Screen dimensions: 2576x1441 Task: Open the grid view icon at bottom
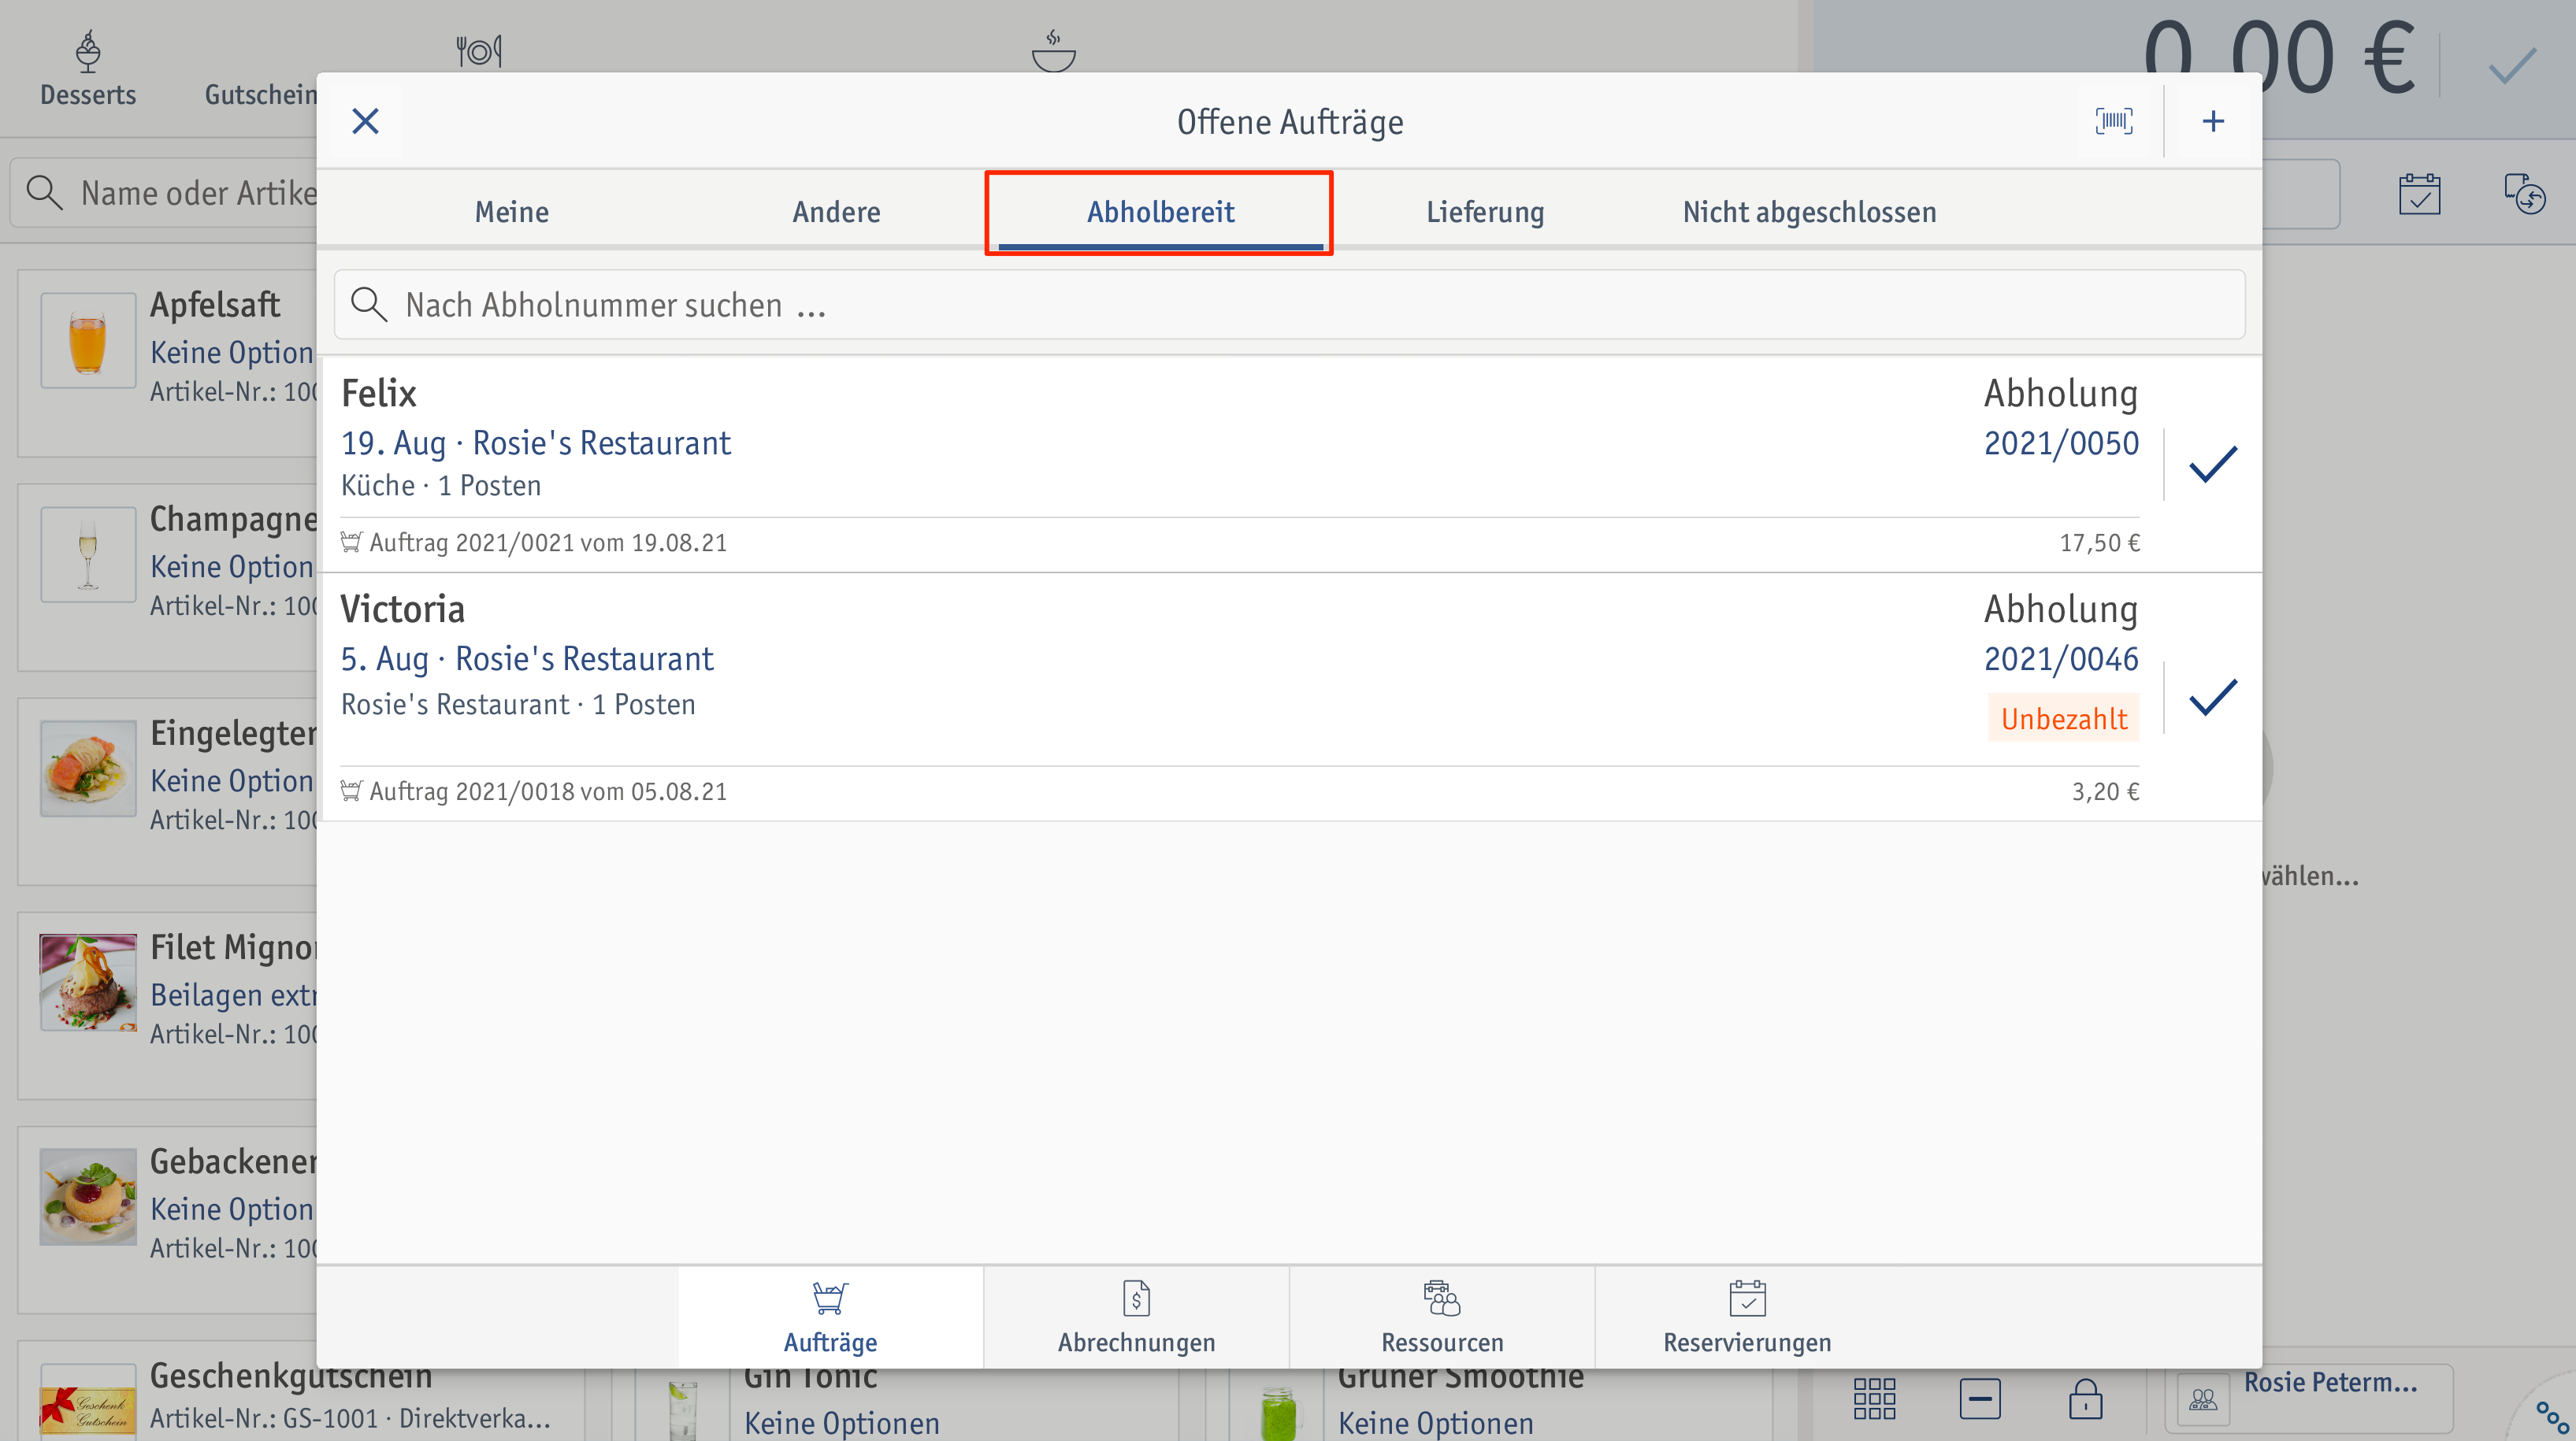[x=1874, y=1398]
